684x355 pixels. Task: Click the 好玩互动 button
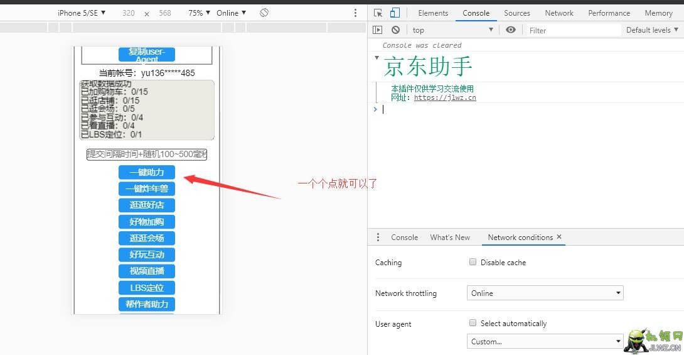(x=147, y=254)
